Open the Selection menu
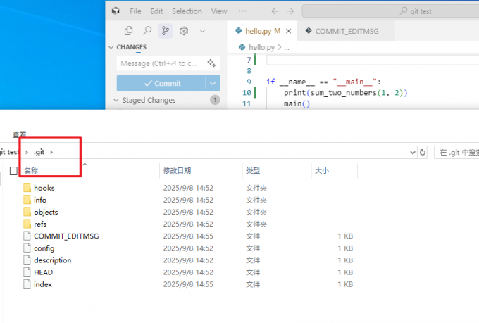 pos(187,11)
